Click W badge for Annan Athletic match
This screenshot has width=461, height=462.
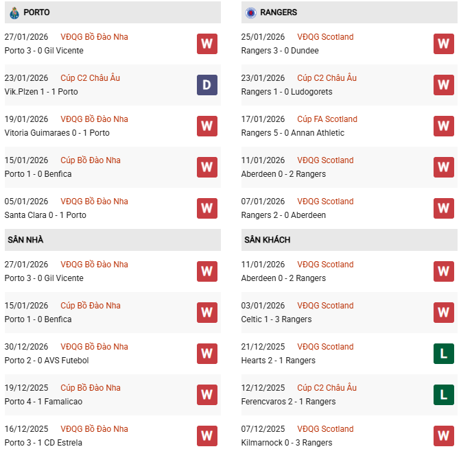(x=443, y=126)
